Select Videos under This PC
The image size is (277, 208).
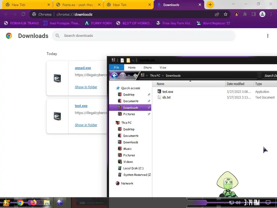tap(128, 162)
